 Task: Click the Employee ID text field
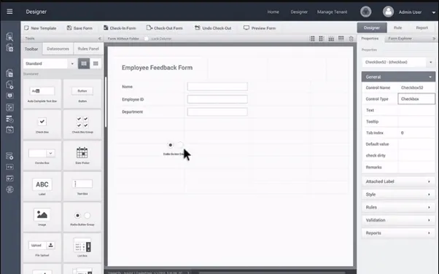217,99
